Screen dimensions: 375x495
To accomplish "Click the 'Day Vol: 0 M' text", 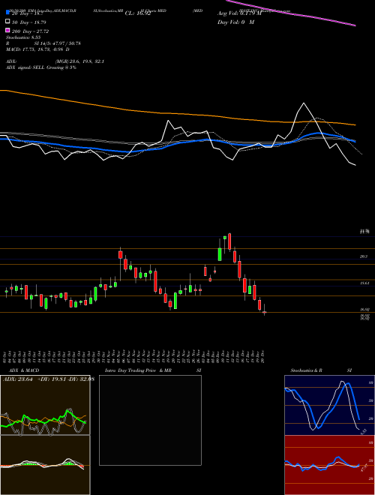I will (x=235, y=22).
